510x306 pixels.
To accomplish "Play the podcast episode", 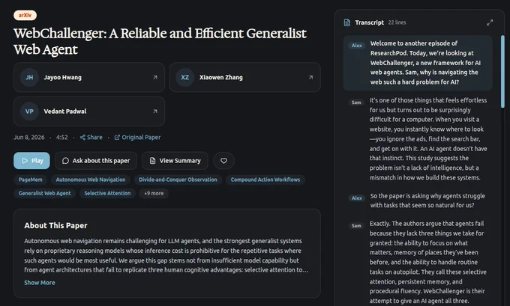I will [31, 161].
